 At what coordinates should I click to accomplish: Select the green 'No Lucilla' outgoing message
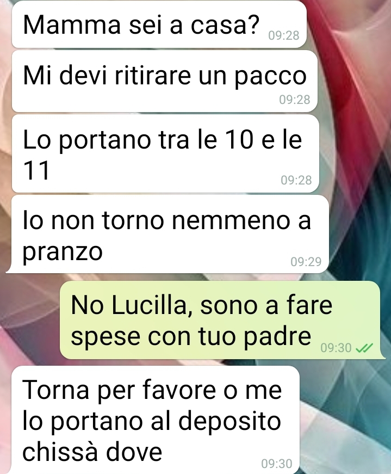click(x=220, y=320)
